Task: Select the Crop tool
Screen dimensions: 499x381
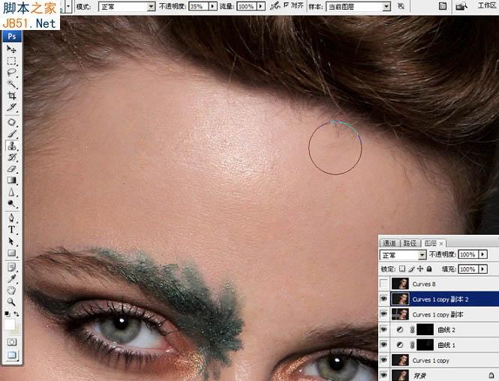Action: pos(12,95)
